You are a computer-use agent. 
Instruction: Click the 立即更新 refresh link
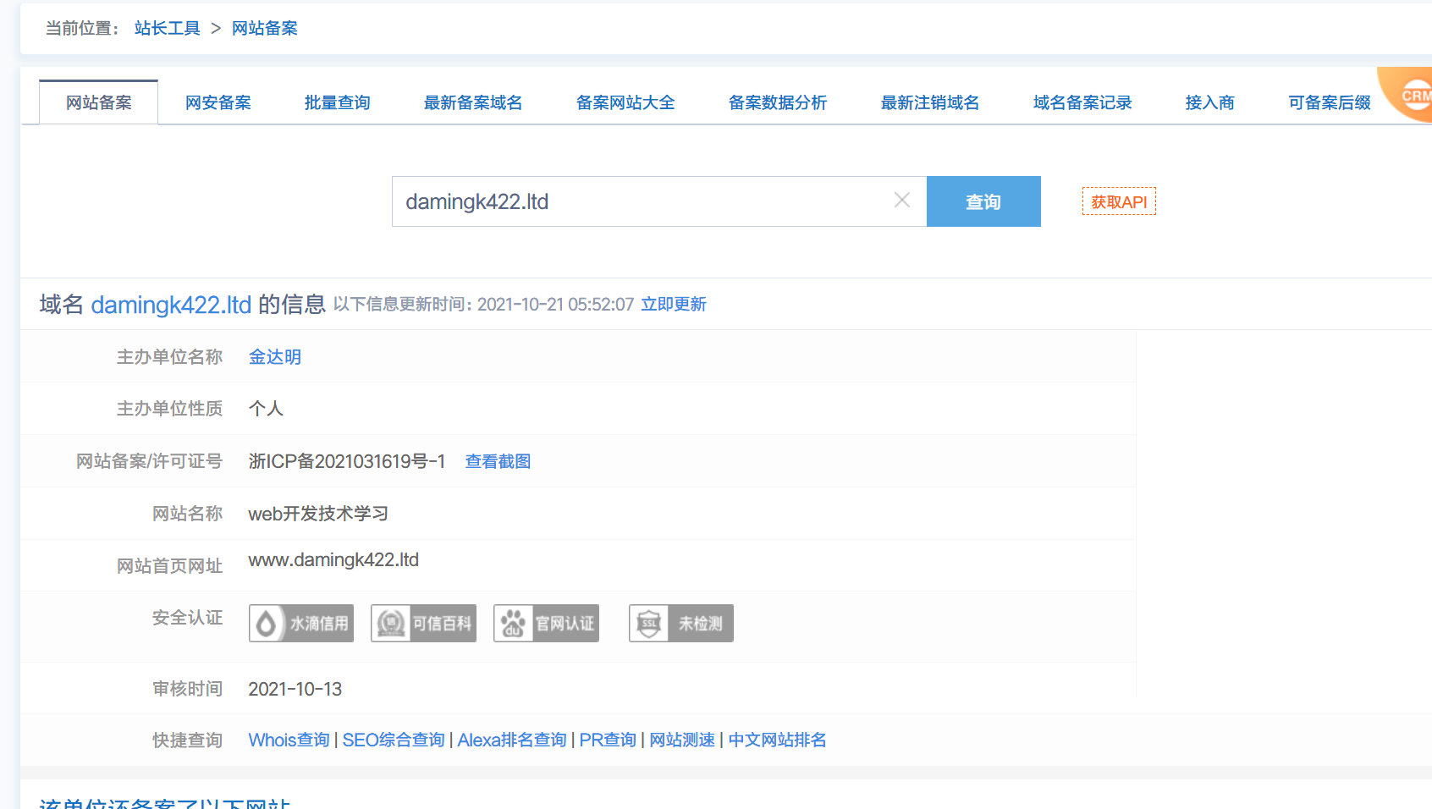coord(674,304)
